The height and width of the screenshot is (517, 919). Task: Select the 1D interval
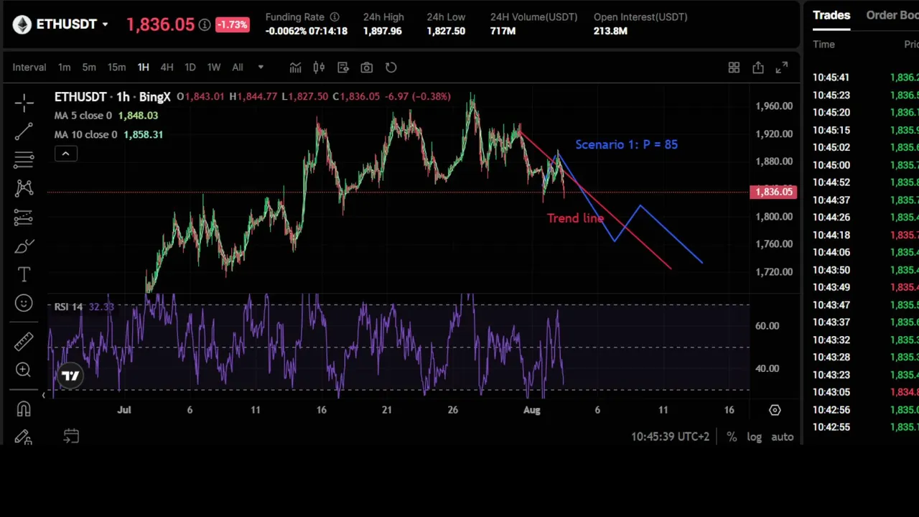190,67
